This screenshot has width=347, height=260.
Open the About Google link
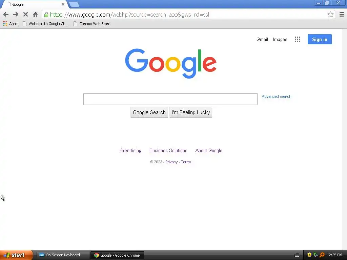click(209, 151)
